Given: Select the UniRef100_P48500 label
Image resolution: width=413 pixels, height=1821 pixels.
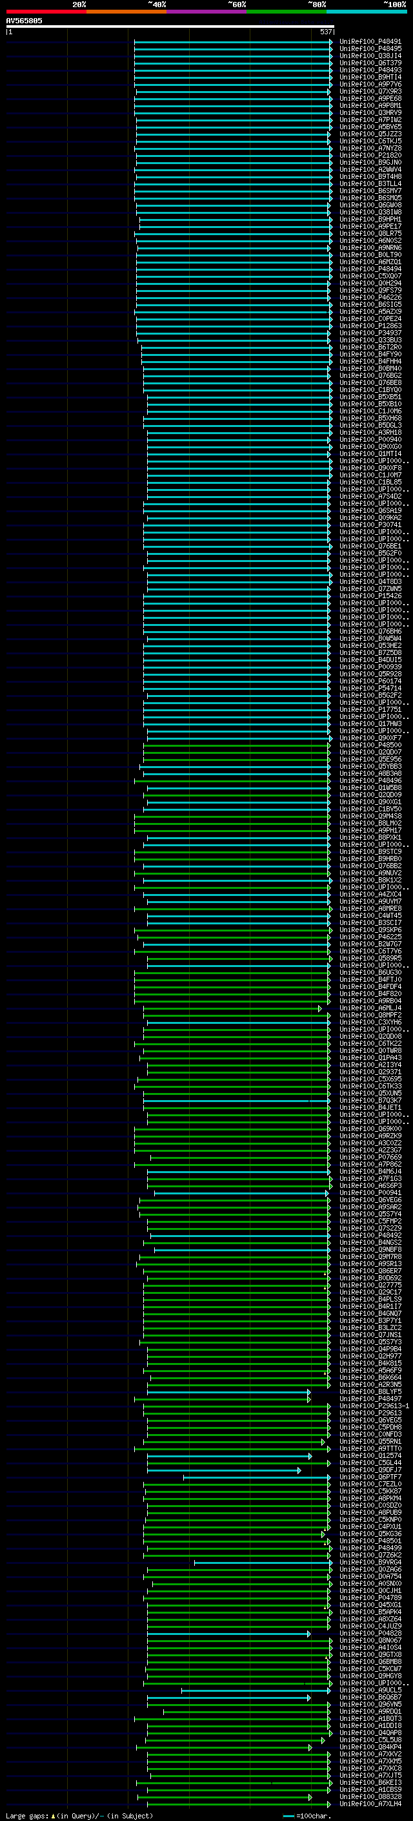Looking at the screenshot, I should coord(370,745).
